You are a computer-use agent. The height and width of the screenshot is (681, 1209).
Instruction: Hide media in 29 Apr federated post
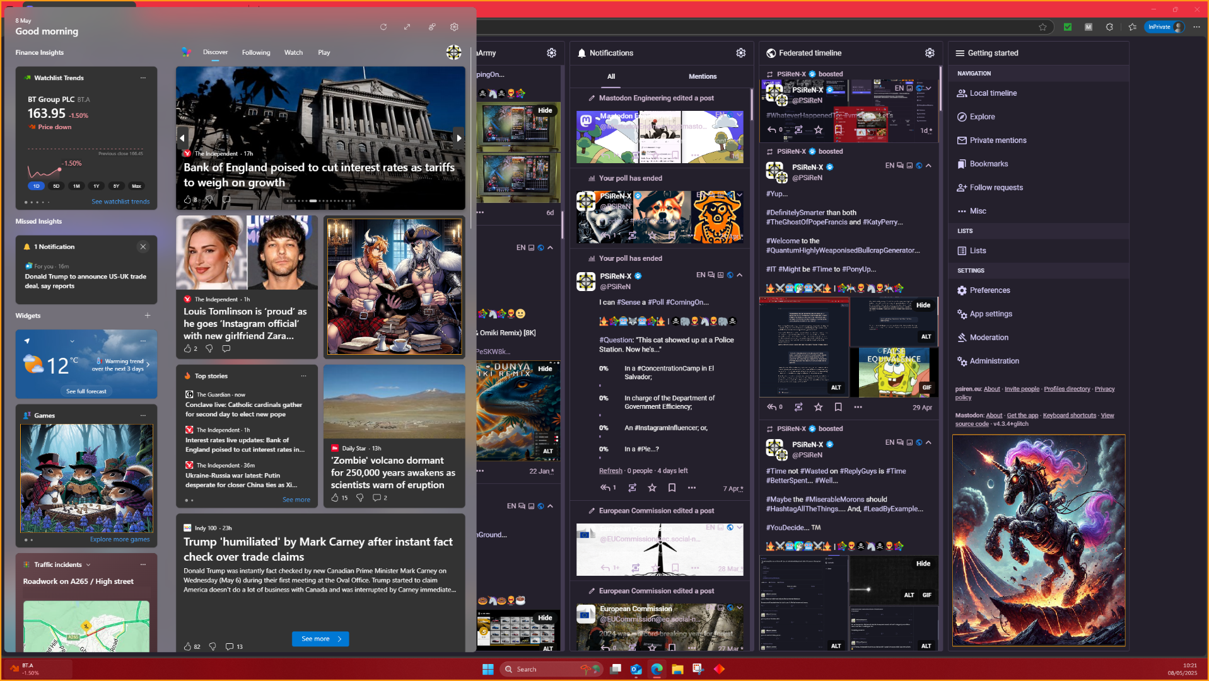(923, 305)
